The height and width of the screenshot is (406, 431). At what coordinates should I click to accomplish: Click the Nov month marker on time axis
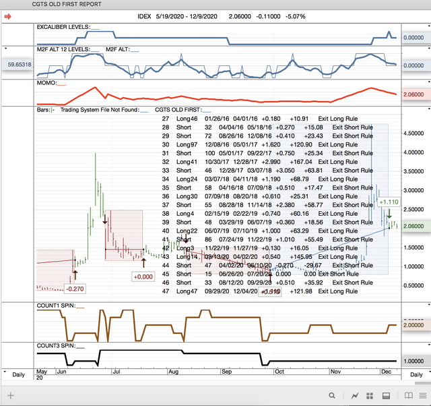point(335,372)
